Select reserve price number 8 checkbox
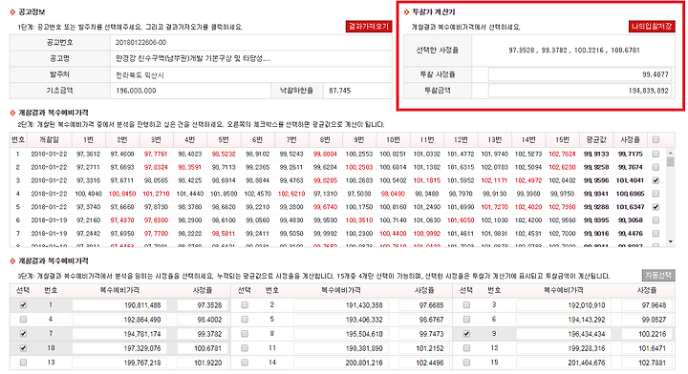688x374 pixels. [245, 334]
